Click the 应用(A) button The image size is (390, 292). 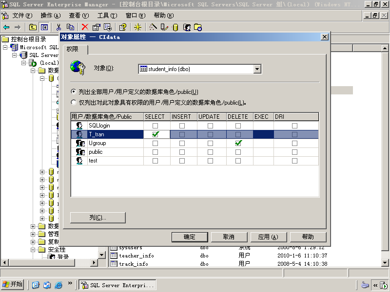click(269, 237)
